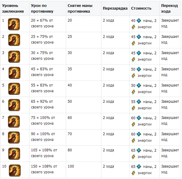Click the energy lightning icon in row 7

point(134,124)
